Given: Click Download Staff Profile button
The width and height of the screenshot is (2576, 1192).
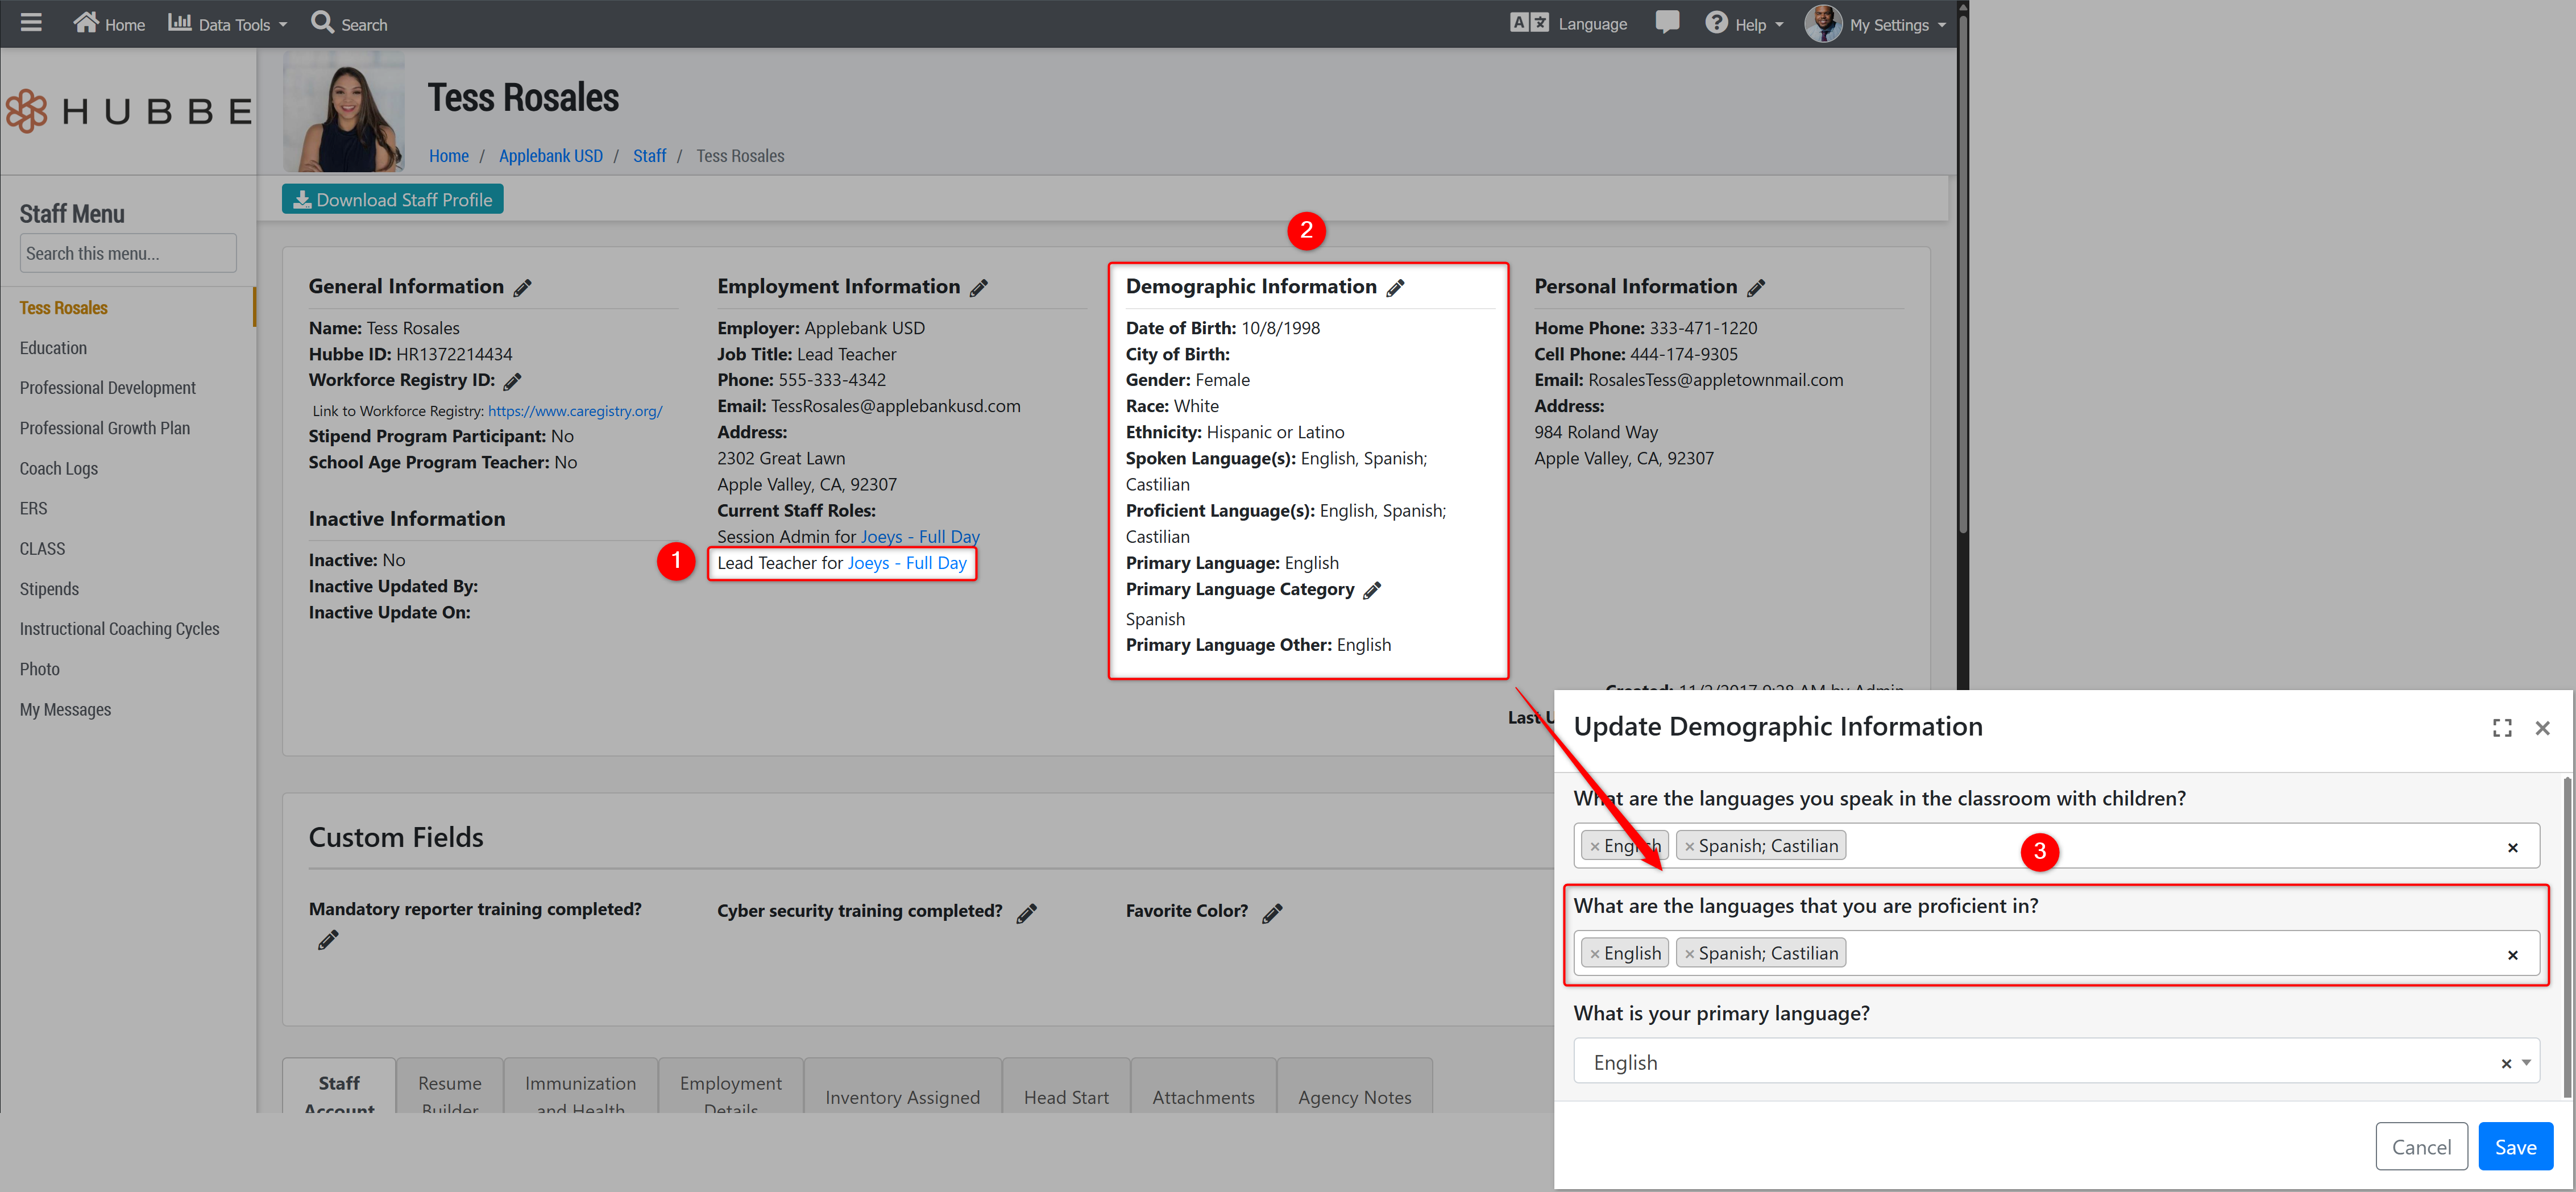Looking at the screenshot, I should tap(392, 199).
